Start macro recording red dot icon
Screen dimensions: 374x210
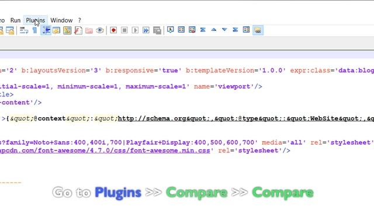[x=113, y=30]
